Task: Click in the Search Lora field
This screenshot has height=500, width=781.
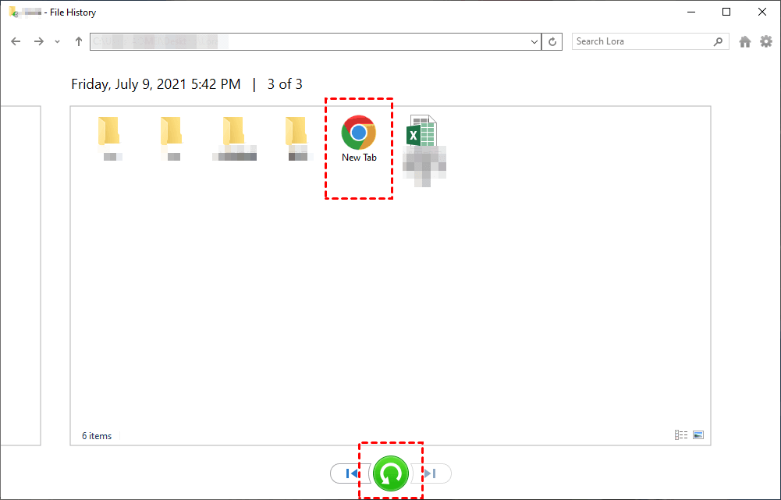Action: pyautogui.click(x=644, y=41)
